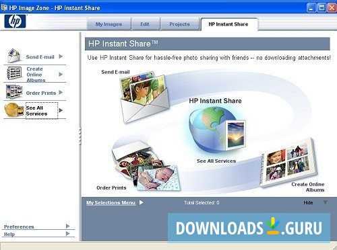The image size is (337, 250).
Task: Open Create Online Albums in sidebar
Action: [x=36, y=75]
